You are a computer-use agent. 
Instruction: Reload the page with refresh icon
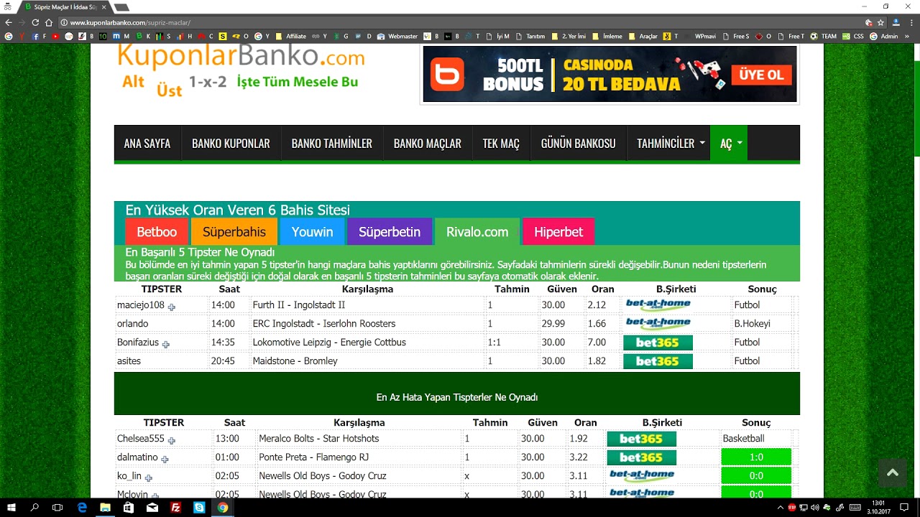(x=35, y=22)
